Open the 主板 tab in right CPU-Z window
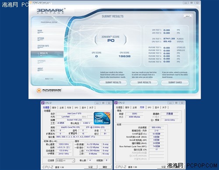Viewport: 219px width, 170px height. (x=134, y=108)
